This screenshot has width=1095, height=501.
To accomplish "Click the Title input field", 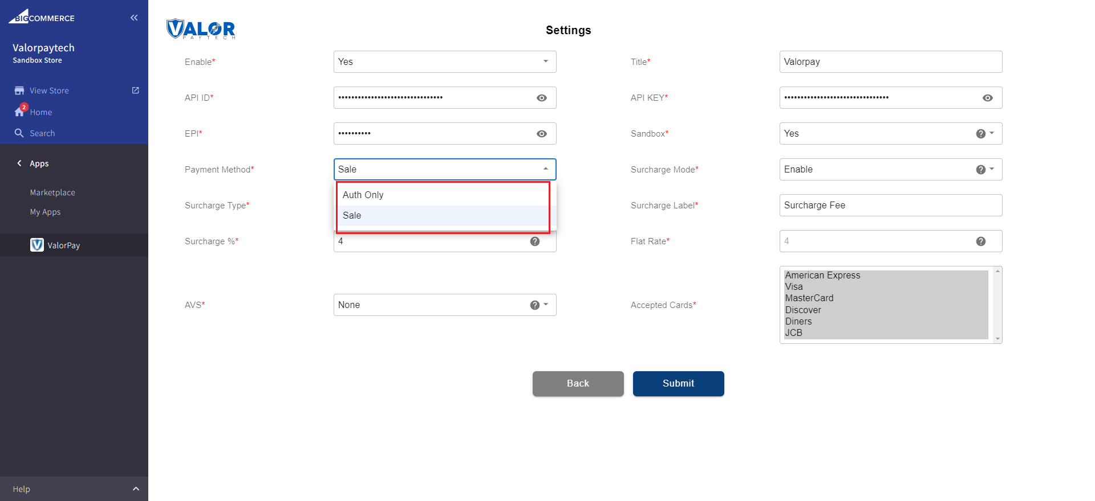I will pyautogui.click(x=891, y=61).
